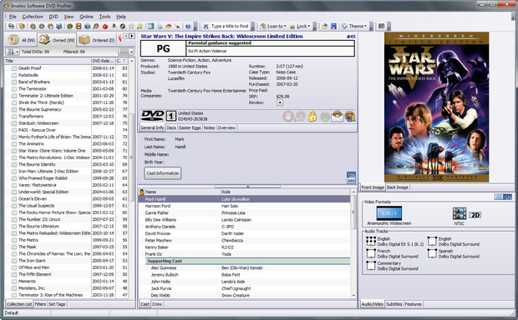The height and width of the screenshot is (320, 518).
Task: Click the envelope icon in DVD details
Action: [337, 117]
